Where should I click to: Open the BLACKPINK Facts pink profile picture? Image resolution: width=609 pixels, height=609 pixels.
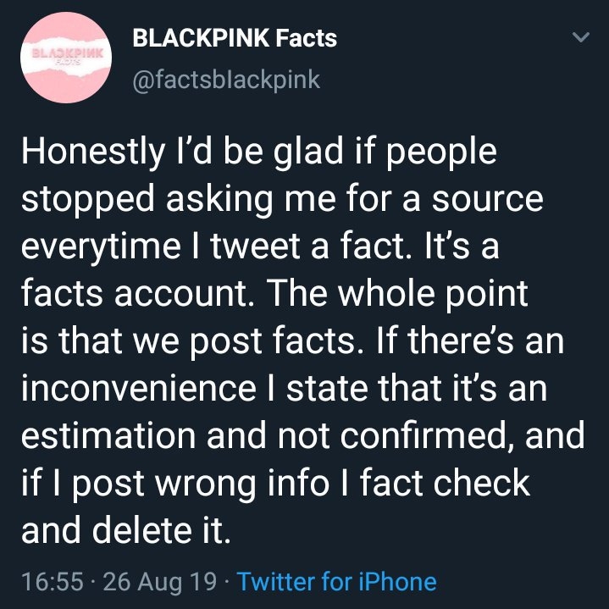click(x=66, y=58)
